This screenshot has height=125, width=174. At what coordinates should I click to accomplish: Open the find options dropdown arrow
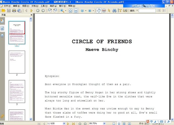tap(137, 10)
